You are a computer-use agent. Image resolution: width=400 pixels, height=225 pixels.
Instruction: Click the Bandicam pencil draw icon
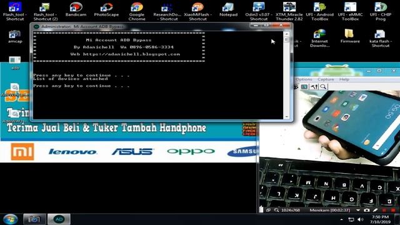click(x=375, y=210)
